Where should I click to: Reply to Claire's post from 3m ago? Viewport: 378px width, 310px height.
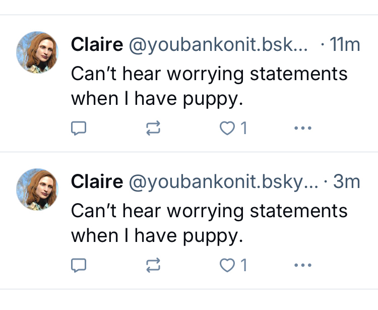point(78,265)
